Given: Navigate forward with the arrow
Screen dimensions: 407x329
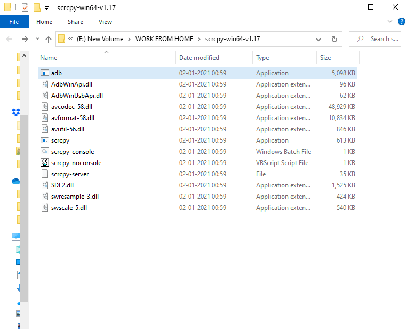Looking at the screenshot, I should point(25,39).
